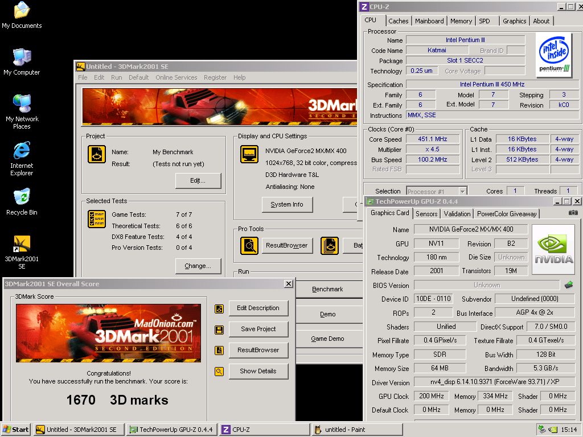The height and width of the screenshot is (437, 583).
Task: Open My Network Places icon
Action: point(22,112)
